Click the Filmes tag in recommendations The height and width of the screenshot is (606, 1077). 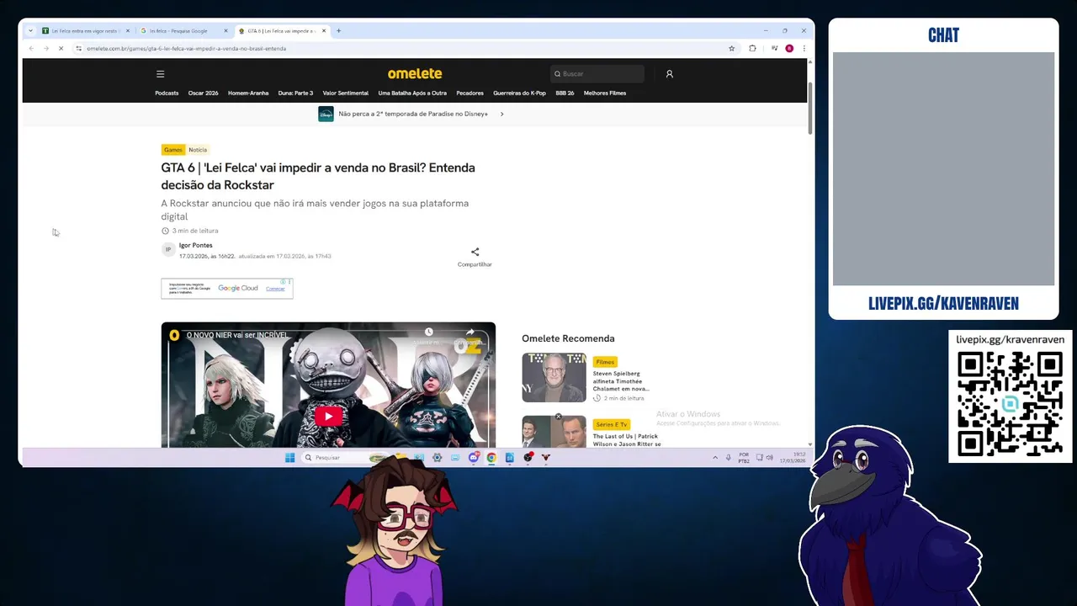point(605,362)
